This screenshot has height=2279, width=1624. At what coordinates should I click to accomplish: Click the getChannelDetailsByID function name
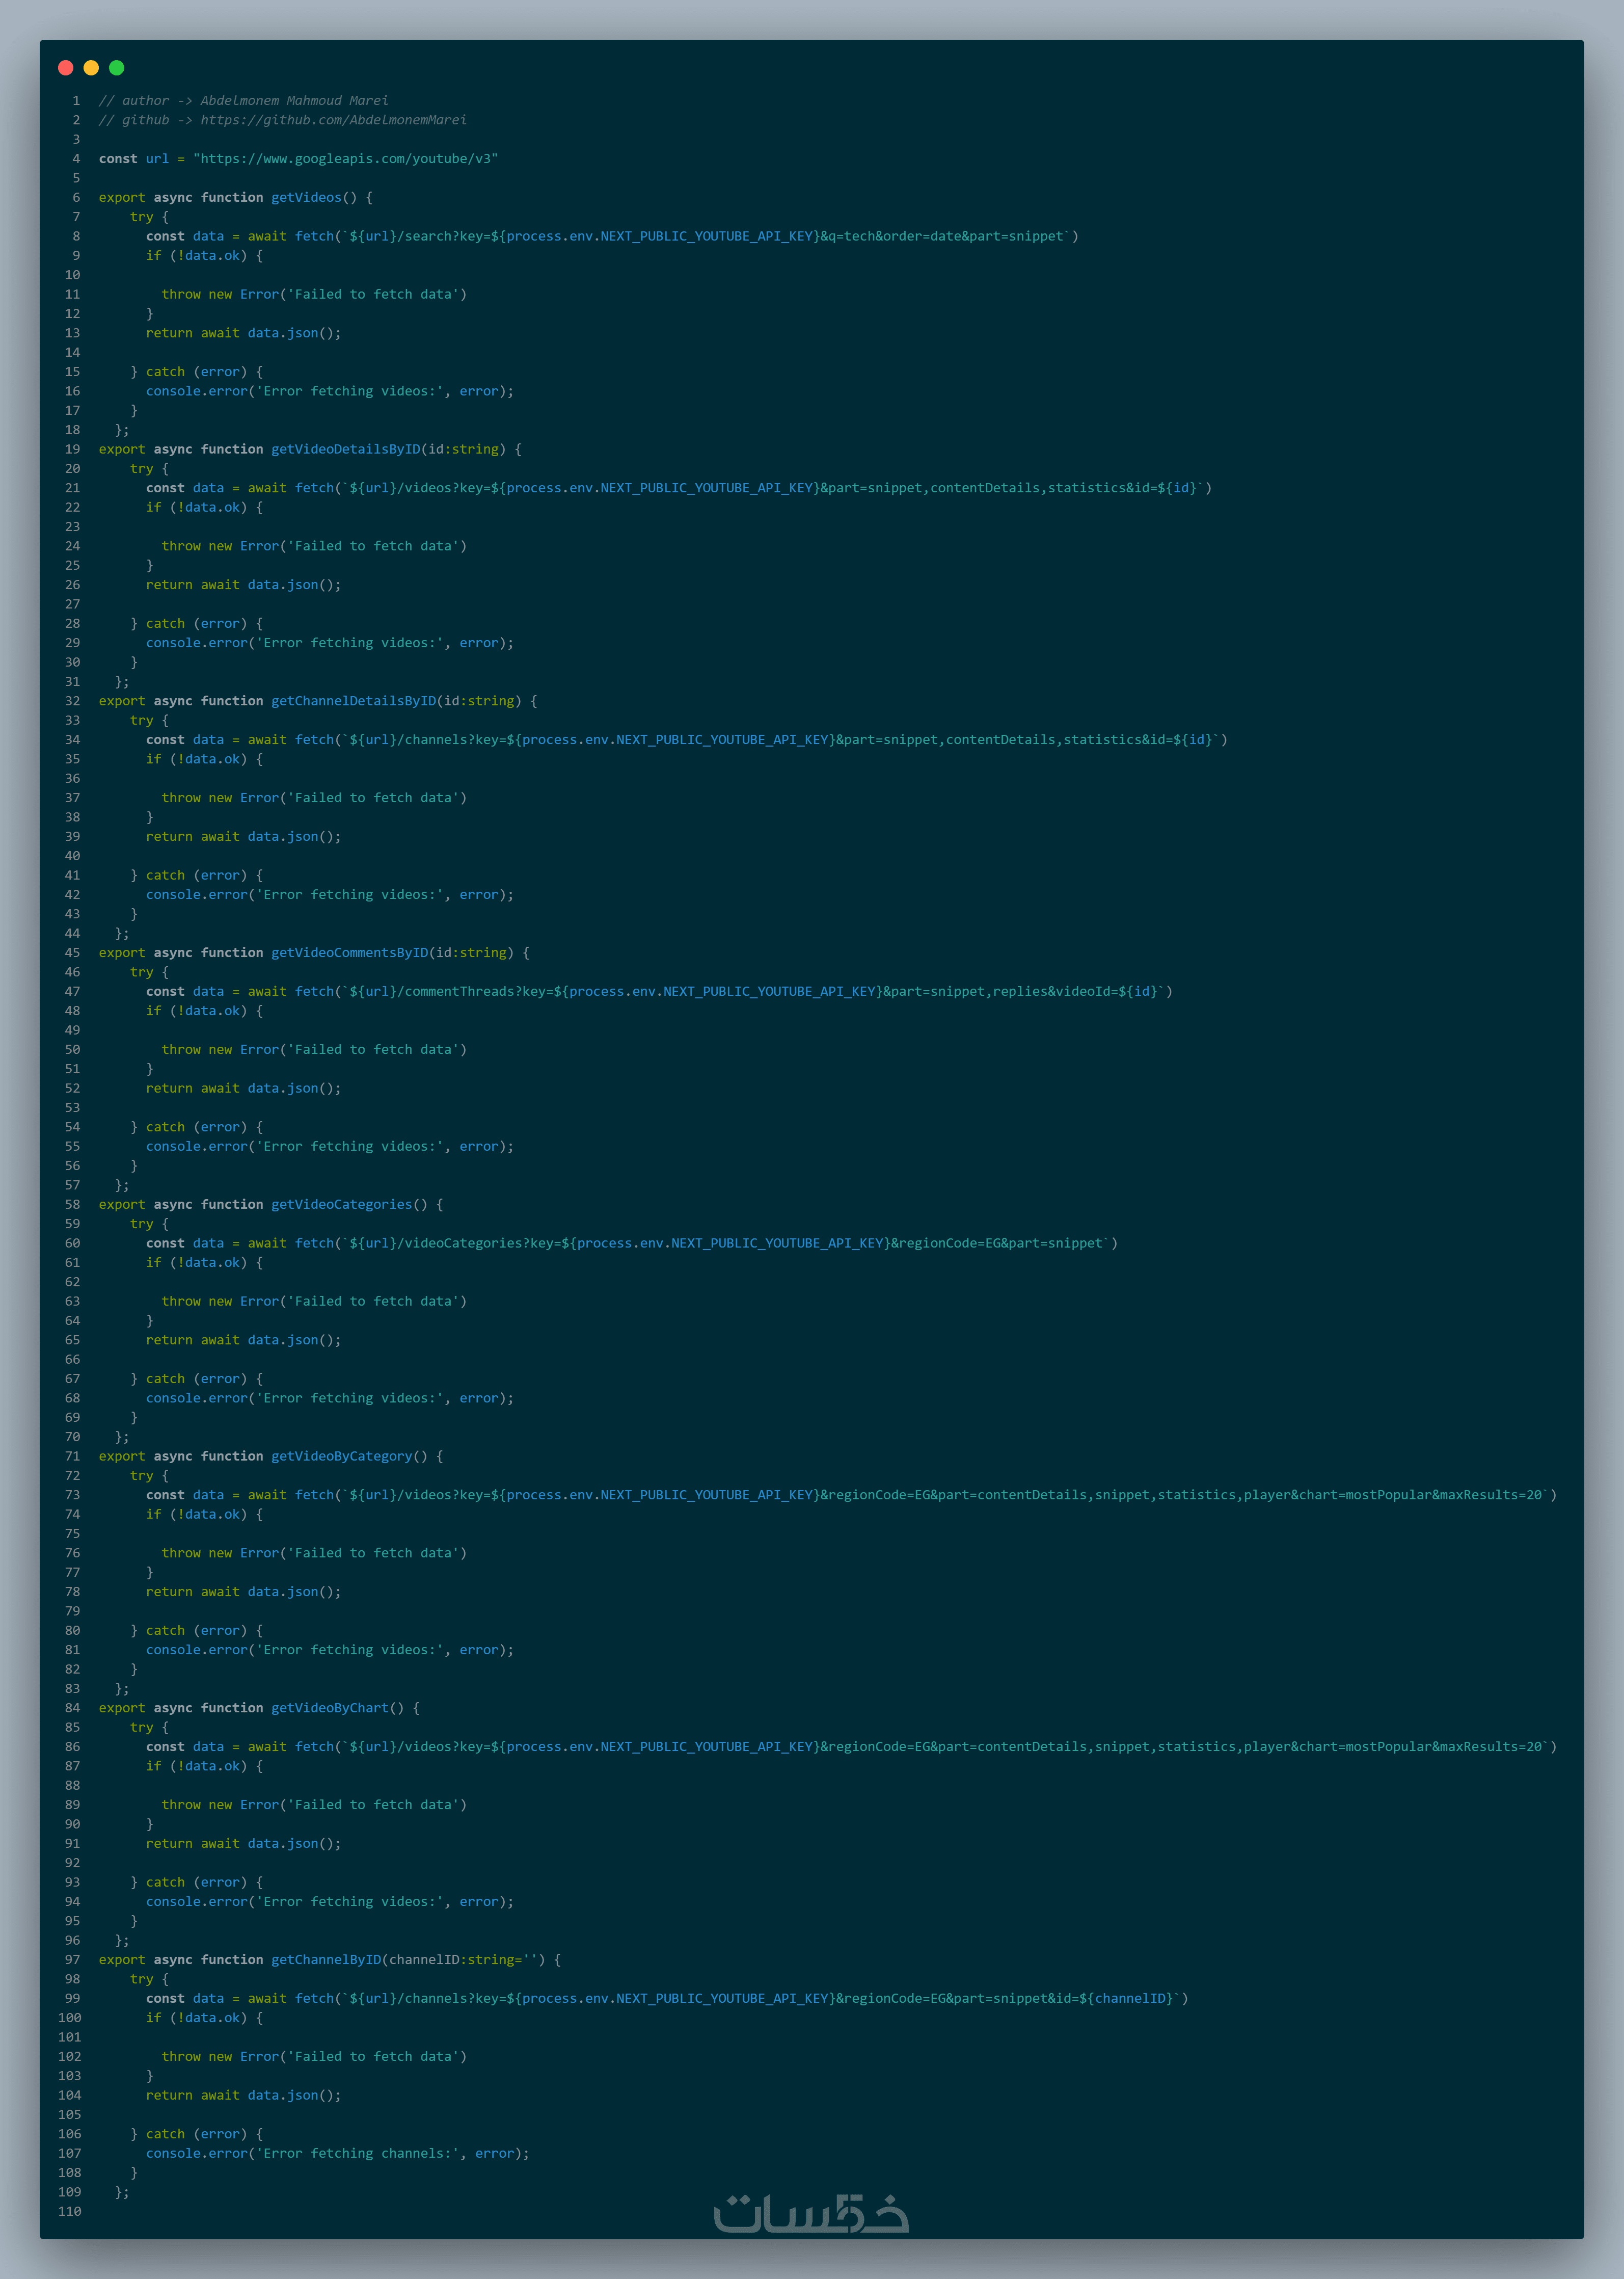click(x=353, y=701)
